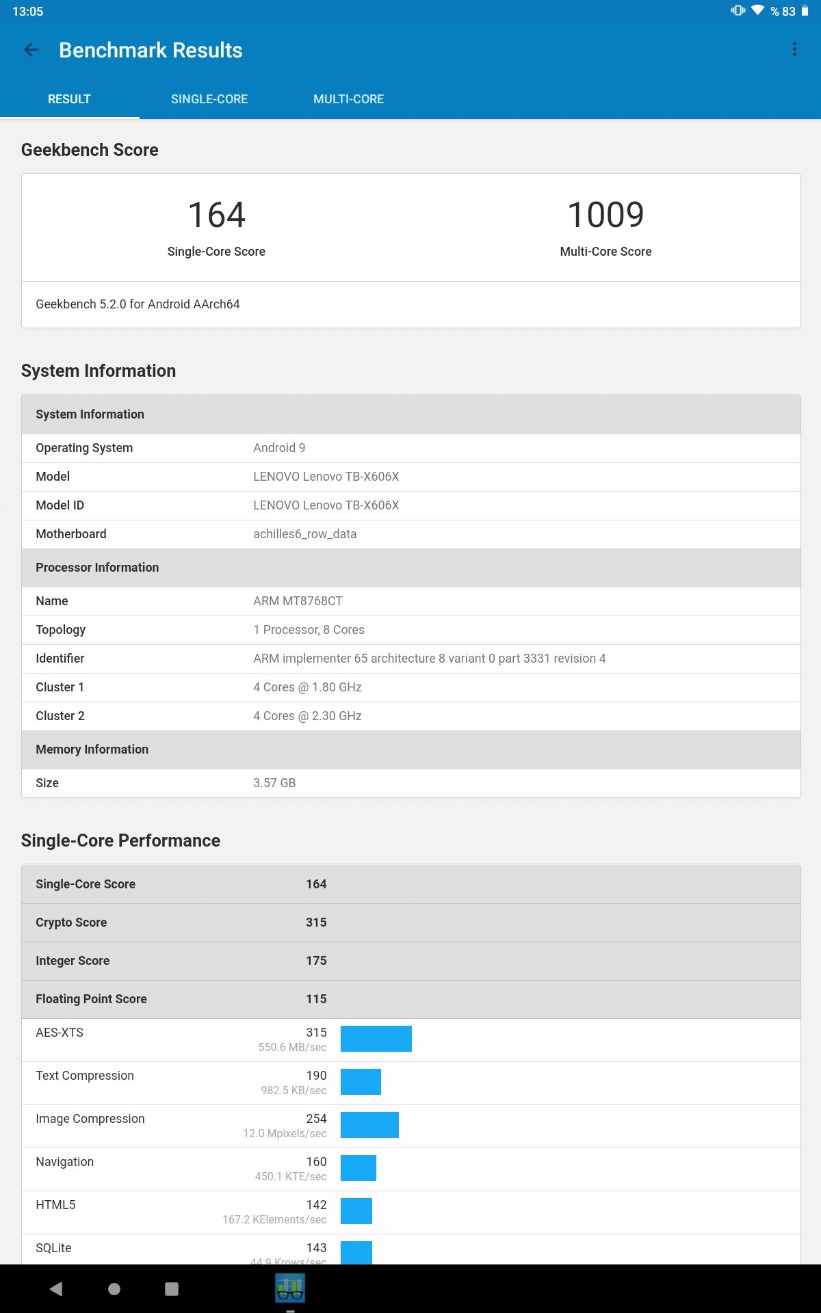Tap the AES-XTS benchmark label
The width and height of the screenshot is (821, 1313).
click(x=60, y=1033)
